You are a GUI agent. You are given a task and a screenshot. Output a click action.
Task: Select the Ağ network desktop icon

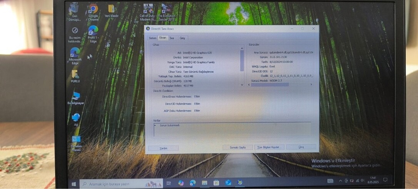click(76, 119)
